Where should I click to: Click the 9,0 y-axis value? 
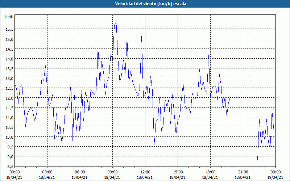(x=10, y=157)
